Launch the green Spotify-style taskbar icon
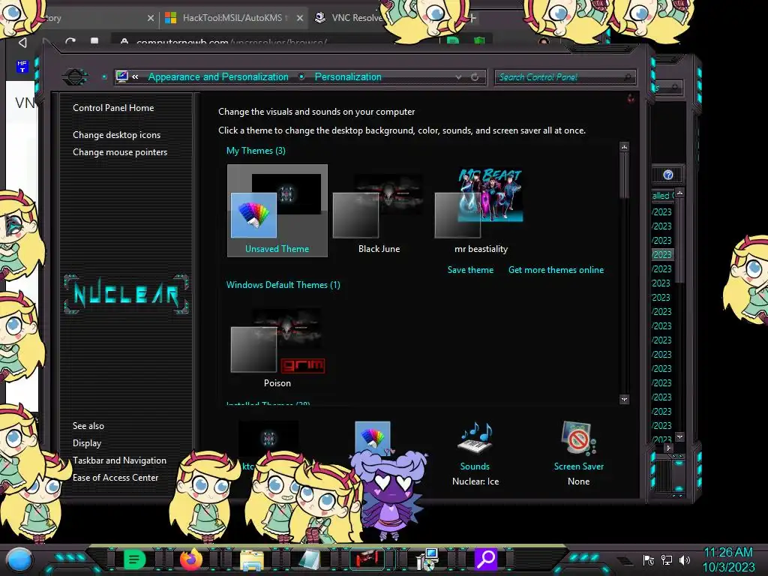The height and width of the screenshot is (576, 768). point(135,559)
